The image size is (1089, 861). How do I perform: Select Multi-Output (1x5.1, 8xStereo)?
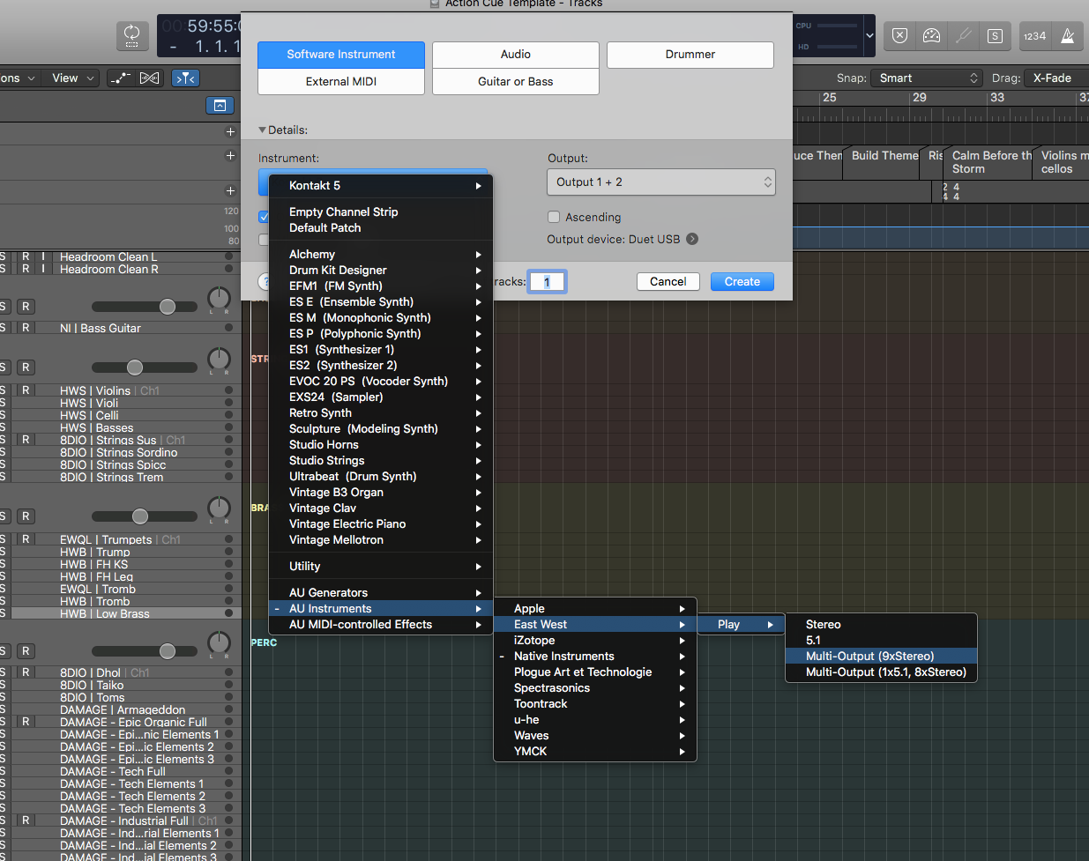click(881, 672)
